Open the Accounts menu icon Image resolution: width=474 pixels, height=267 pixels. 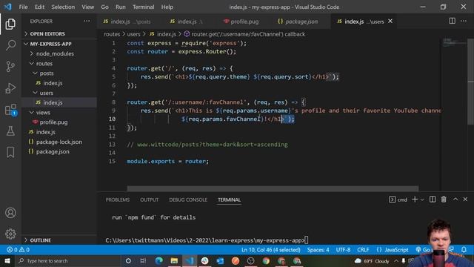[x=10, y=213]
